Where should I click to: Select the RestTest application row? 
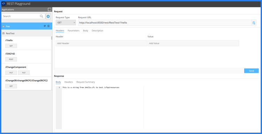(27, 33)
